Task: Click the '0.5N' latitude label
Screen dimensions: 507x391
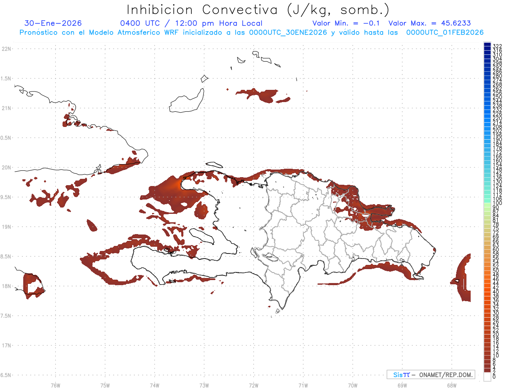Action: [x=6, y=138]
